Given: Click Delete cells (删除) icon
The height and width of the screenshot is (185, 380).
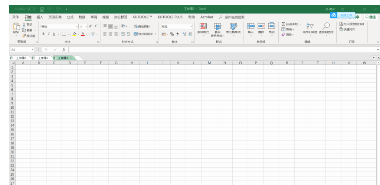Looking at the screenshot, I should click(261, 26).
